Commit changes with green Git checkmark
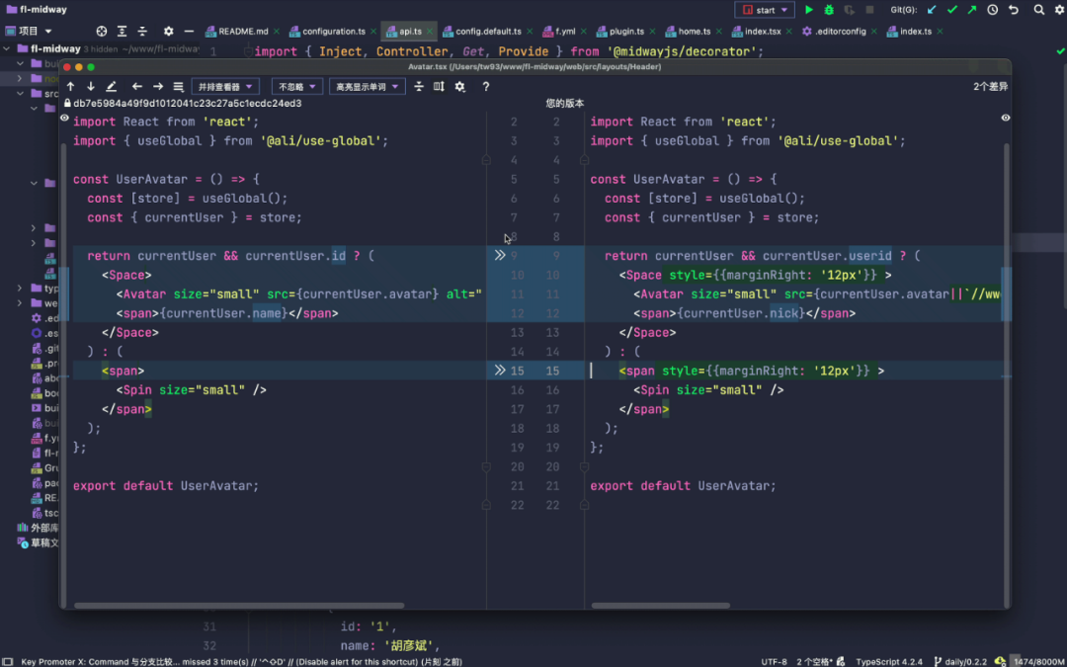 click(952, 10)
